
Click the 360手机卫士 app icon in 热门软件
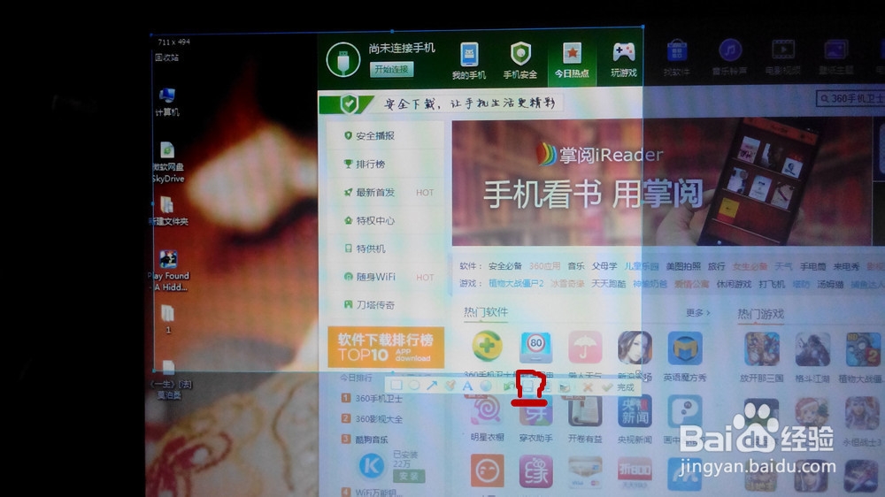click(x=487, y=345)
